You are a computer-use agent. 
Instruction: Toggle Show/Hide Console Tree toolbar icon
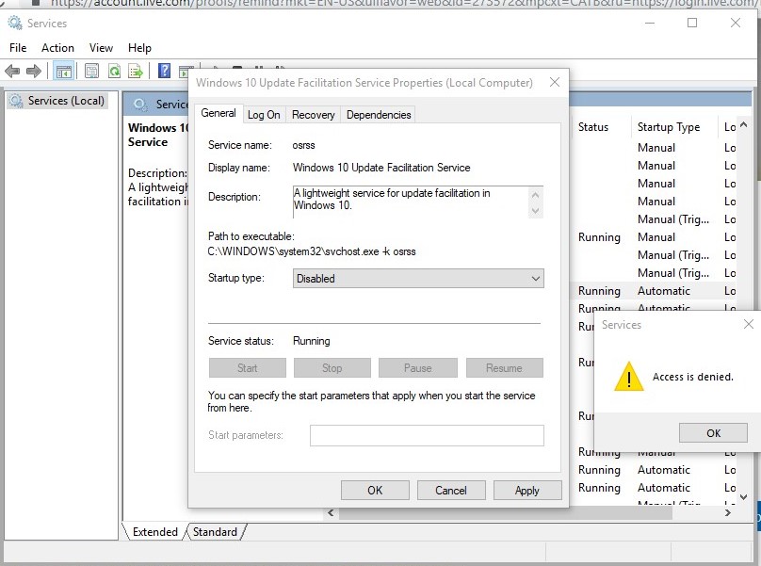point(64,72)
